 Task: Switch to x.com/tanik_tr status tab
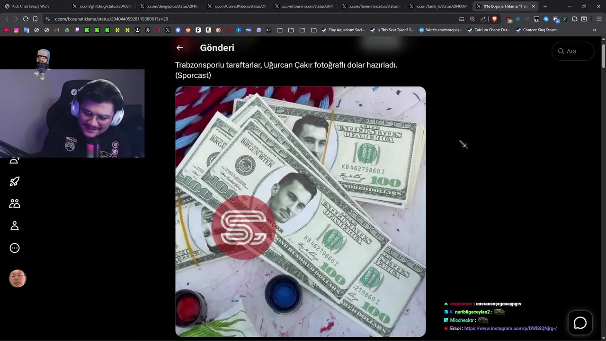(438, 6)
